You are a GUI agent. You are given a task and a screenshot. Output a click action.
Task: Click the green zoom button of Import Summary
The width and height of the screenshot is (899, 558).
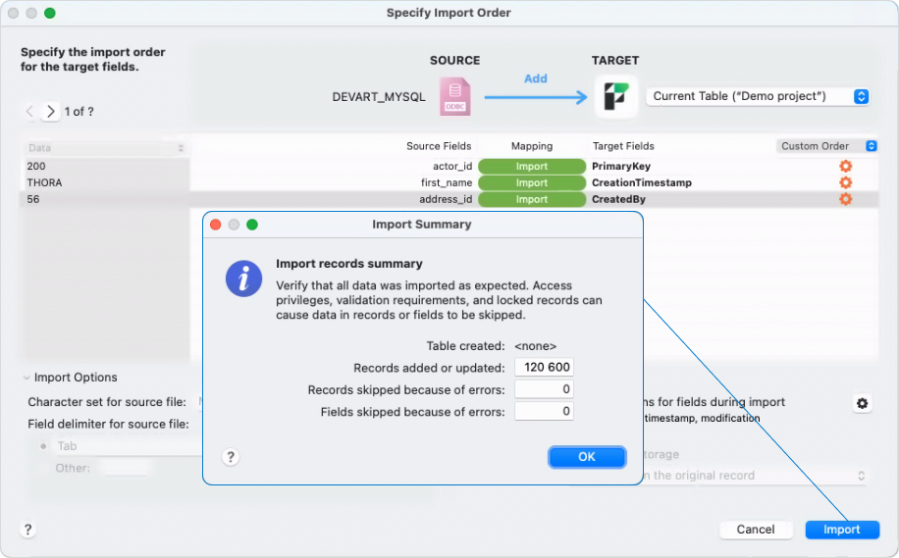[x=251, y=225]
